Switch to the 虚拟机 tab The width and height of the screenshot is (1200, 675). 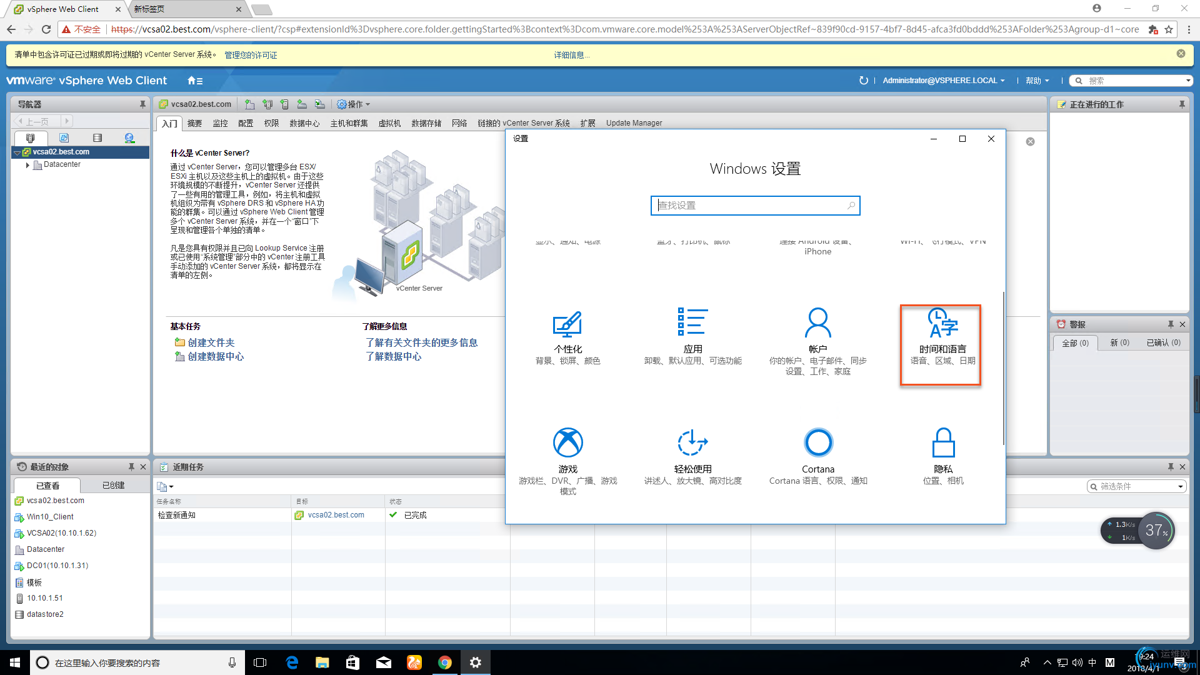click(389, 123)
